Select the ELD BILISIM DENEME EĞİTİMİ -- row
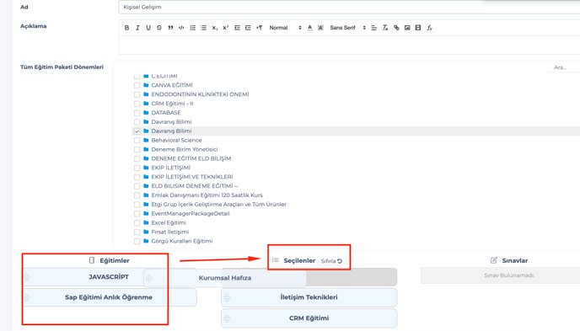This screenshot has height=331, width=580. (195, 186)
